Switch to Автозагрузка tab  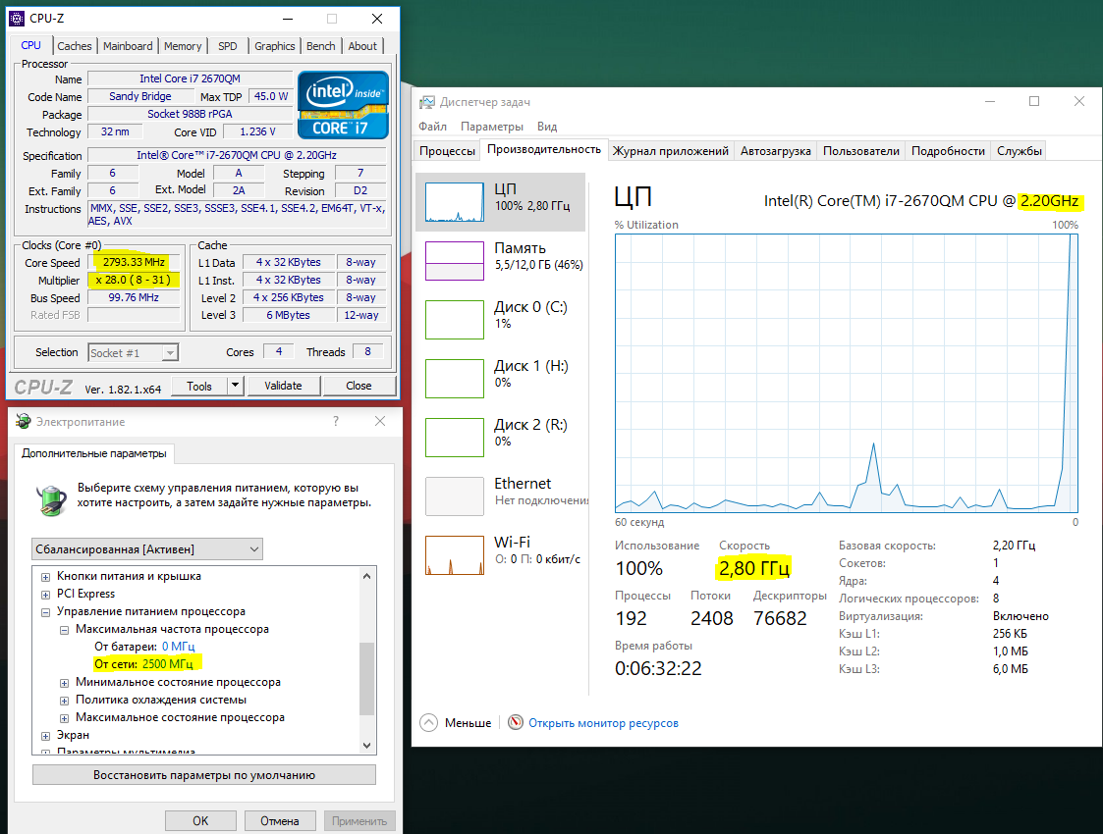[775, 151]
